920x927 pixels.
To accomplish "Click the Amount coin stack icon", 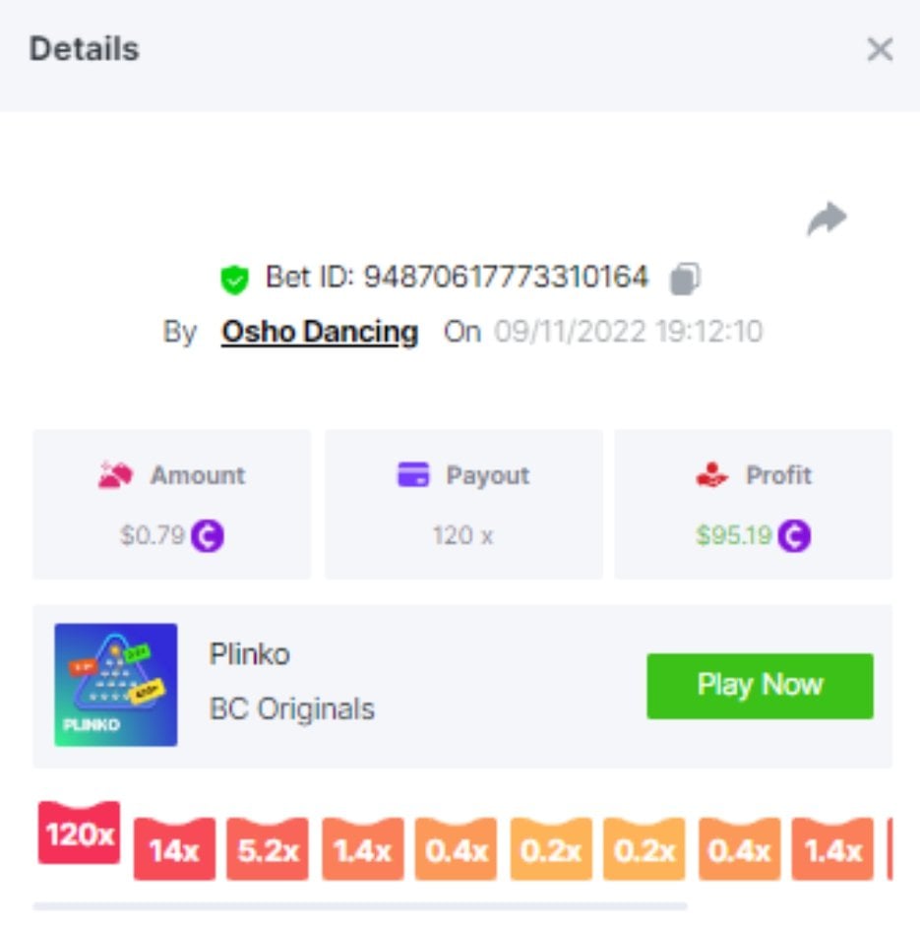I will 115,474.
